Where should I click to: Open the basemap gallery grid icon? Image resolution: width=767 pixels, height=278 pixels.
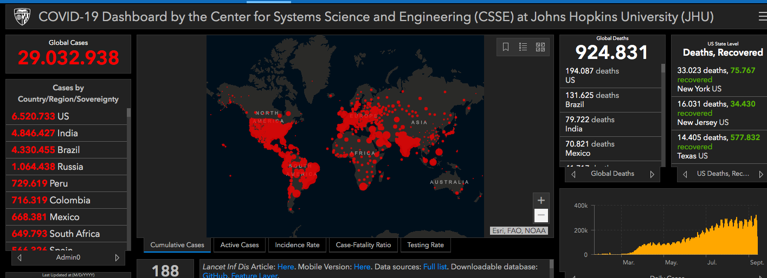point(540,47)
